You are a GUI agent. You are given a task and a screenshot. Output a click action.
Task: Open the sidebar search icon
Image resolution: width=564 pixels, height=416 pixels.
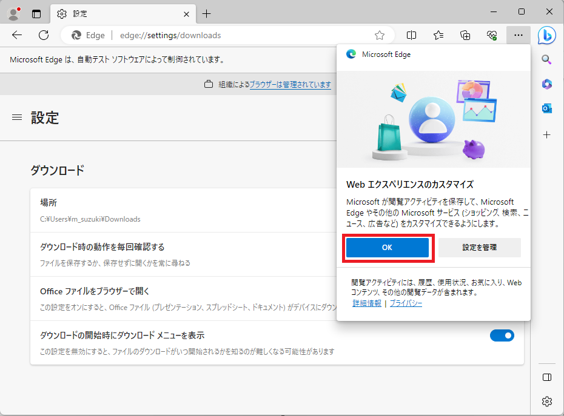pyautogui.click(x=546, y=59)
